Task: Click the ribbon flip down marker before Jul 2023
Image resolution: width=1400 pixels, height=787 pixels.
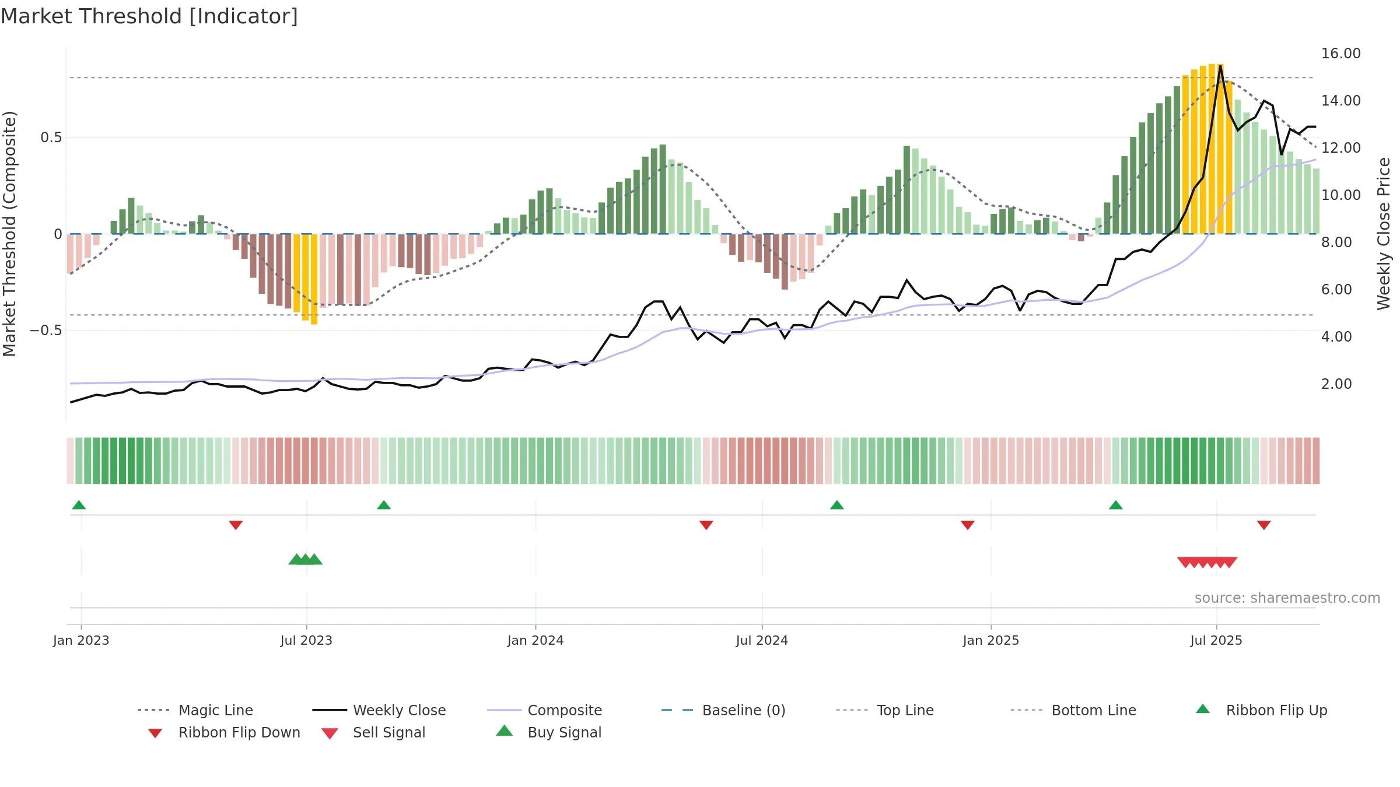Action: [236, 525]
